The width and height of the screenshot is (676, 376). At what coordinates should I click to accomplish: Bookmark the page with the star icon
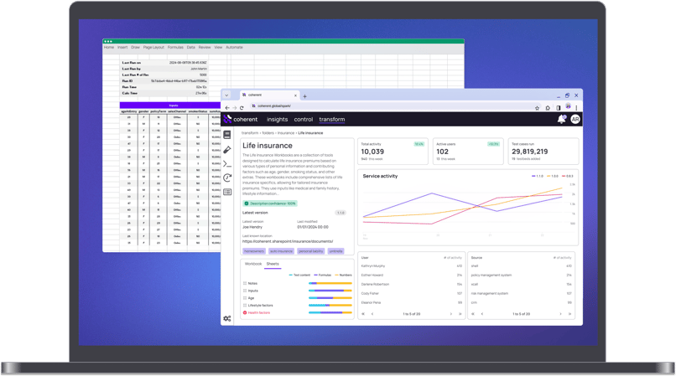[537, 108]
